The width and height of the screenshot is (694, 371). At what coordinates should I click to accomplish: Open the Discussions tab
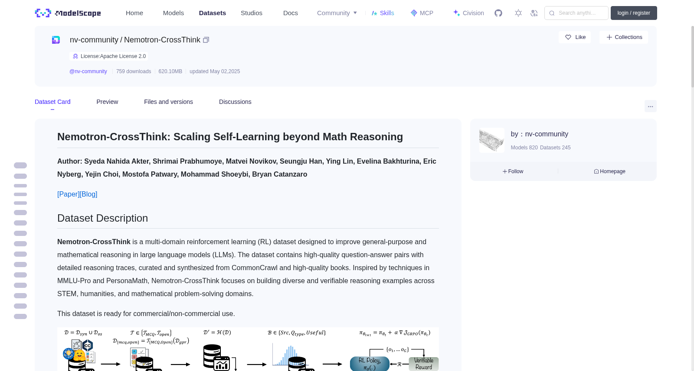coord(235,102)
